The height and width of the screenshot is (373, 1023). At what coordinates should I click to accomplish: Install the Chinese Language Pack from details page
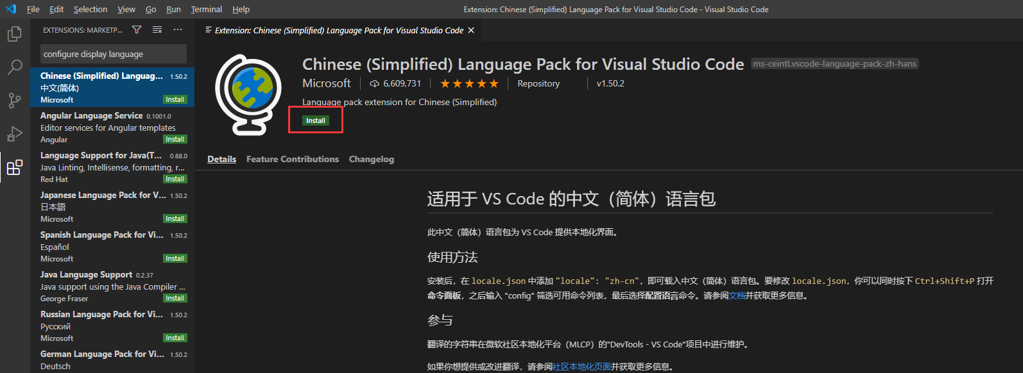pyautogui.click(x=316, y=120)
